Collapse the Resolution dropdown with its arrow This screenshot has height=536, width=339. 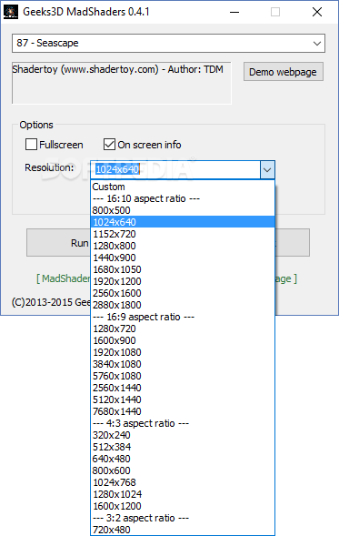pos(267,169)
